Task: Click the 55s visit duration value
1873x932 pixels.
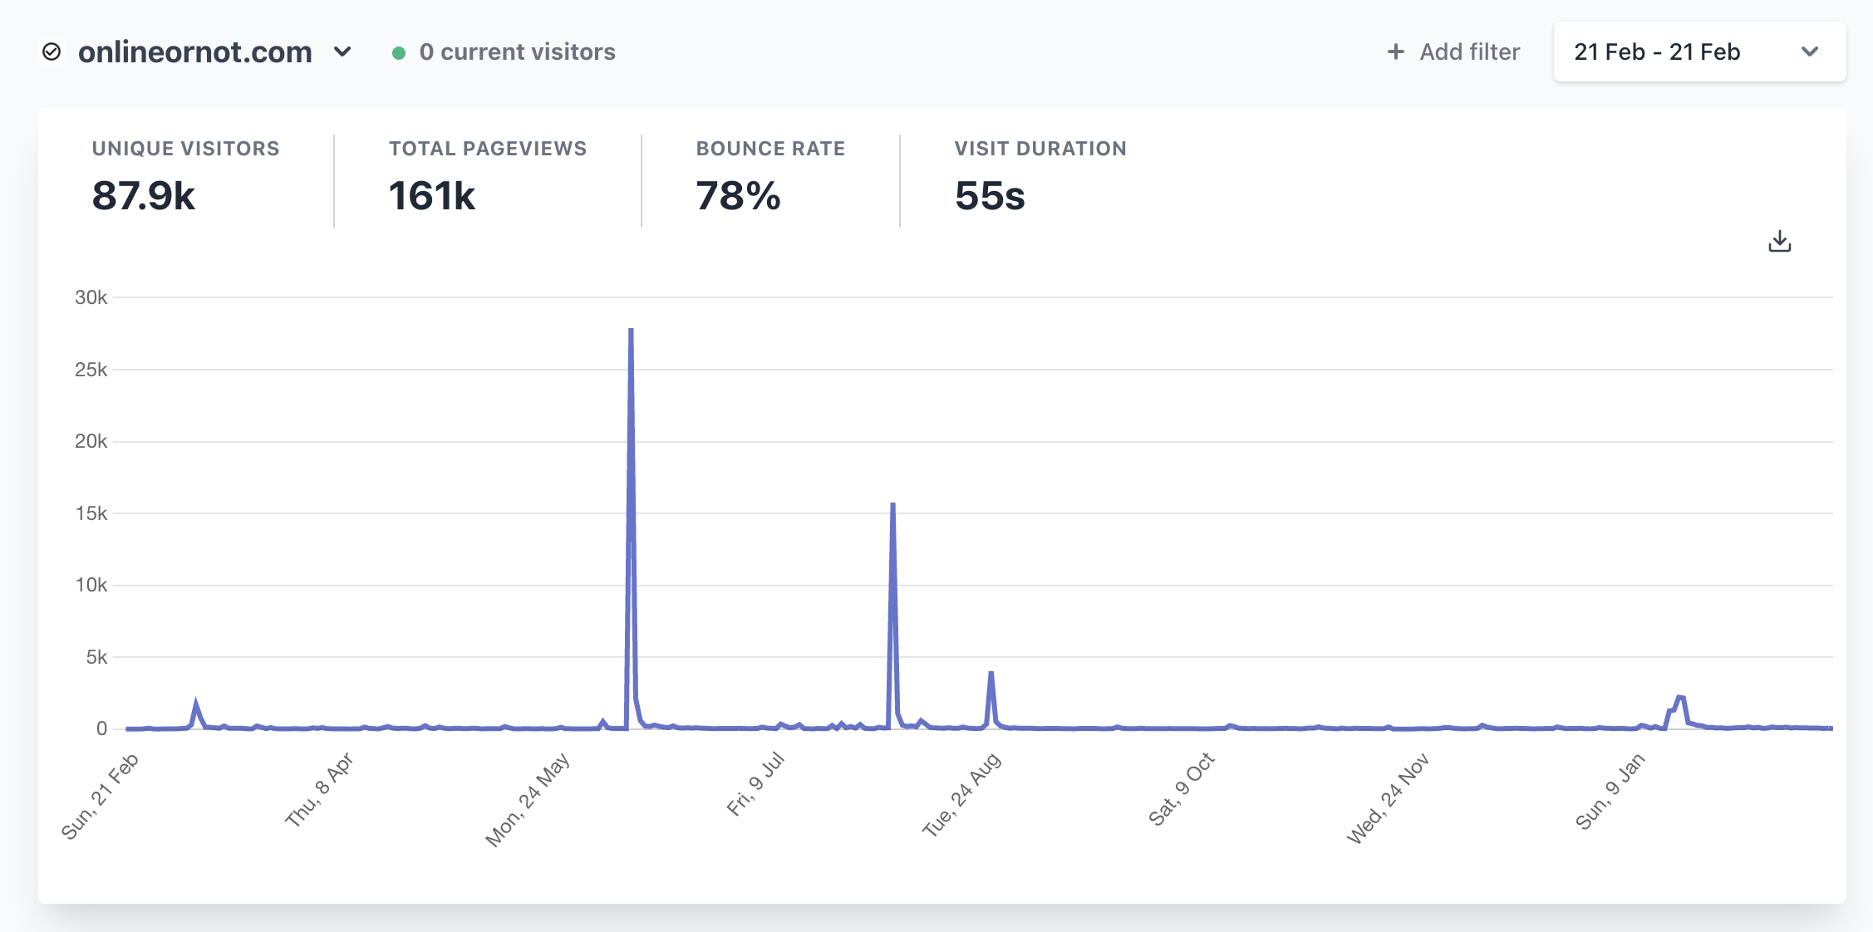Action: coord(990,196)
